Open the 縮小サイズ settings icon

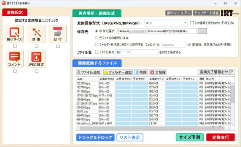(x=14, y=34)
